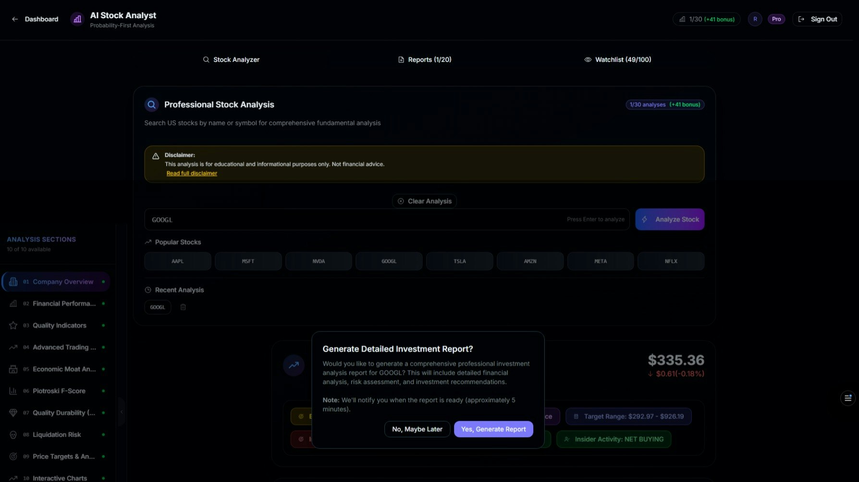Select Company Overview section
Viewport: 859px width, 482px height.
point(56,282)
